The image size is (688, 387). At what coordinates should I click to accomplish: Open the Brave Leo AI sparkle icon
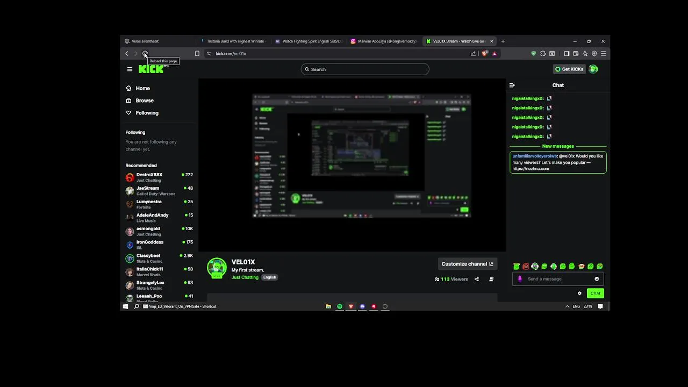tap(585, 53)
